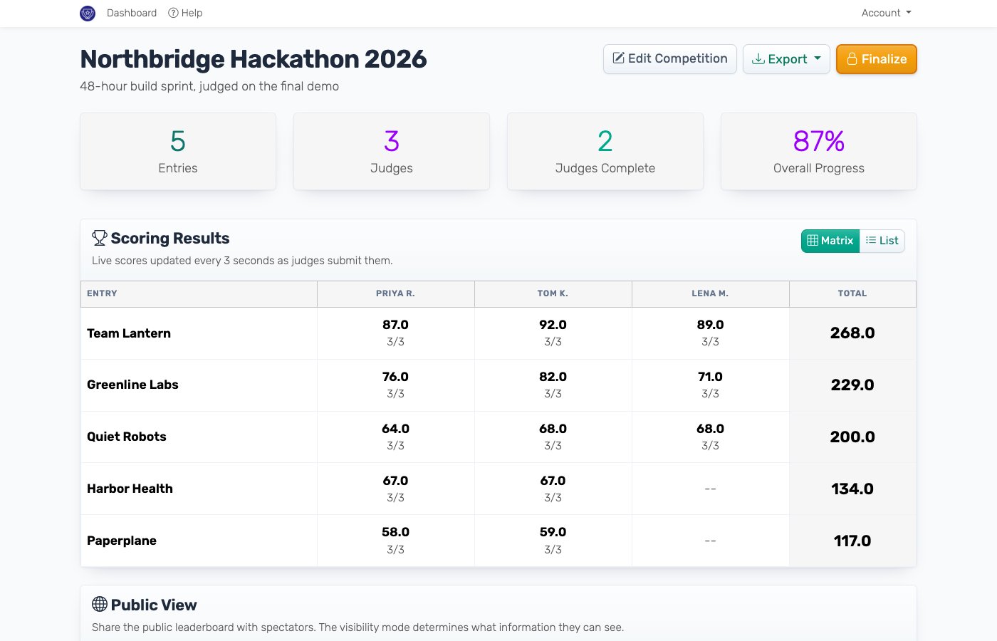Click the Edit Competition button
This screenshot has height=641, width=997.
[670, 59]
